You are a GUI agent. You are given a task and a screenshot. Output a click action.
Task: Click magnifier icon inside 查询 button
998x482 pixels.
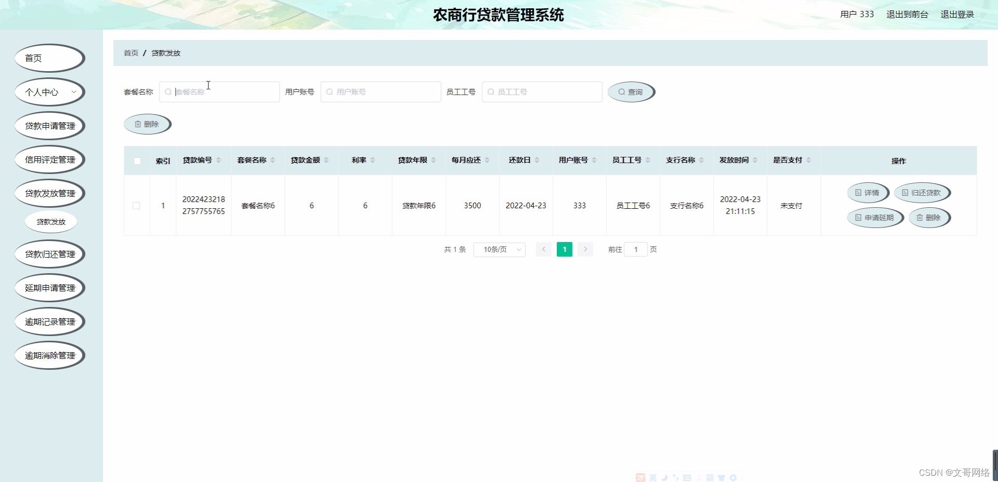[622, 92]
